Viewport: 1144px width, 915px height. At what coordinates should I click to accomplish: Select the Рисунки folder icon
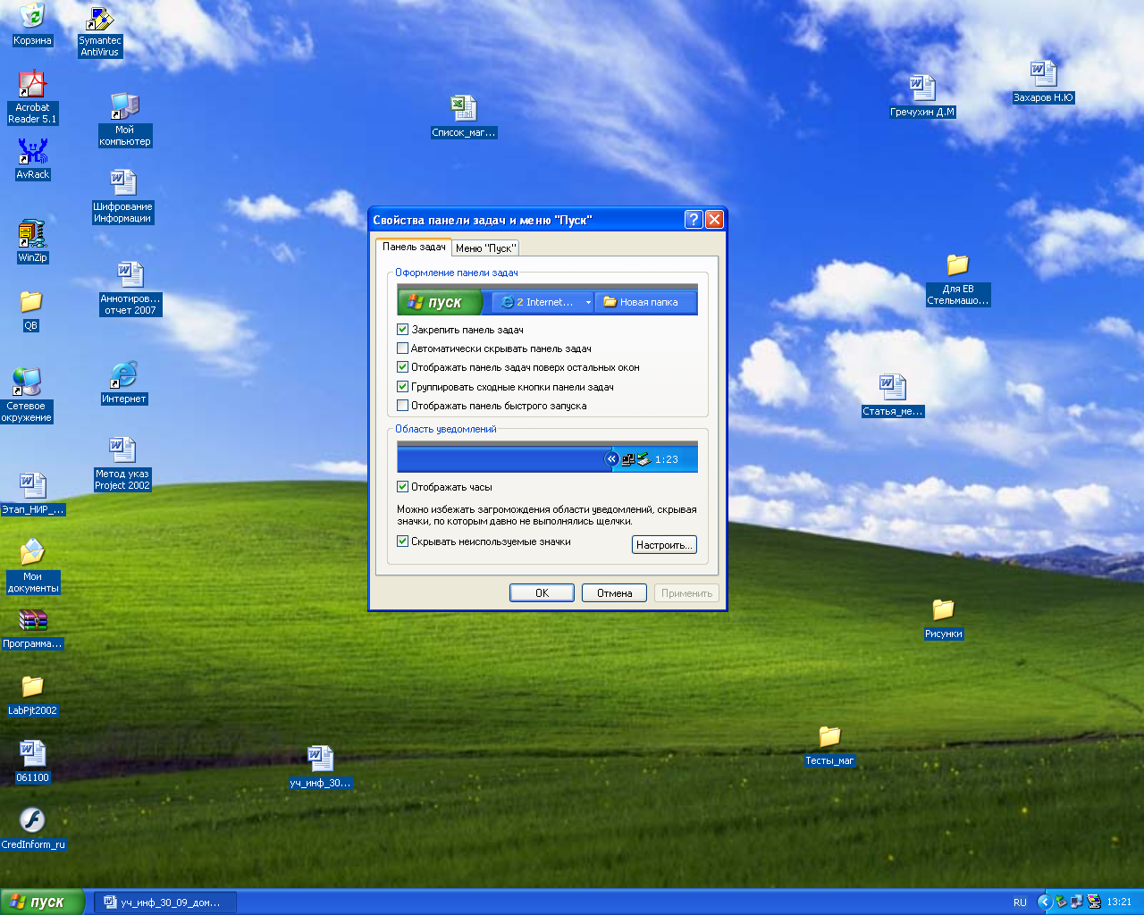[944, 619]
